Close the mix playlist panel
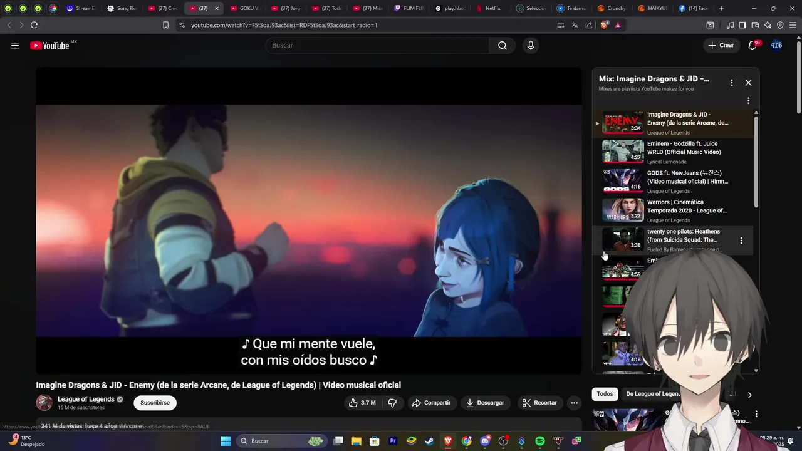This screenshot has width=802, height=451. coord(748,83)
